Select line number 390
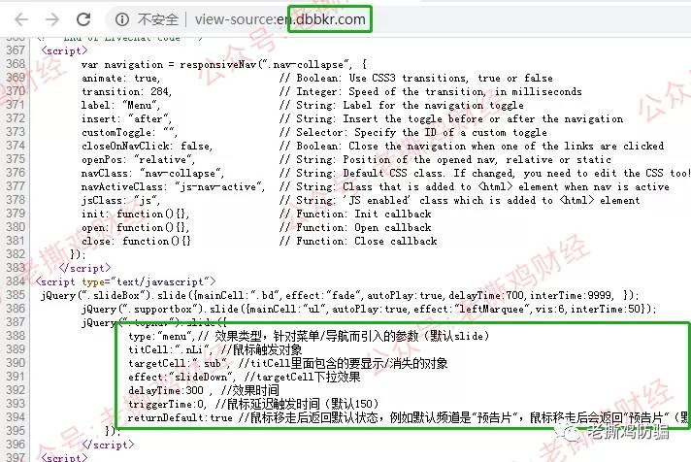691x462 pixels. pos(16,363)
